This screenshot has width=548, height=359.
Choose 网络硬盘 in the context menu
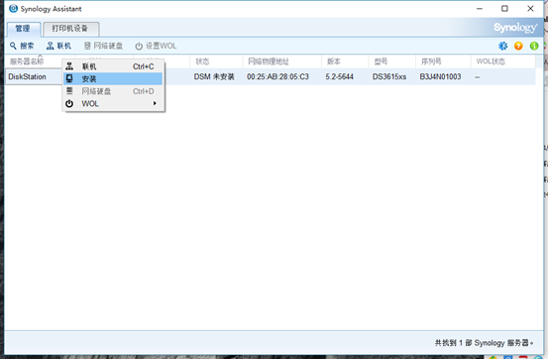tap(113, 91)
